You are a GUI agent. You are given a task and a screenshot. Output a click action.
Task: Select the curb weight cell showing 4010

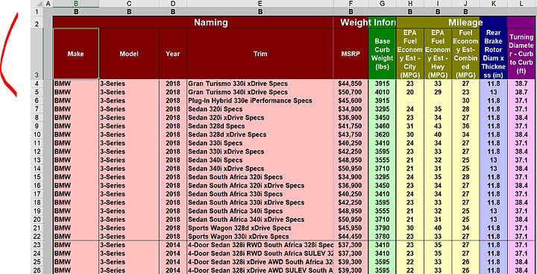click(x=382, y=92)
